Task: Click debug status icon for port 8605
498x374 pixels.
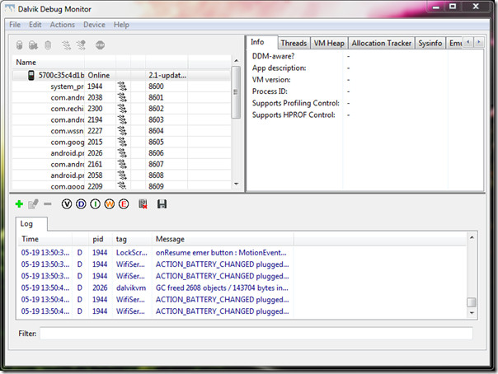Action: tap(122, 142)
